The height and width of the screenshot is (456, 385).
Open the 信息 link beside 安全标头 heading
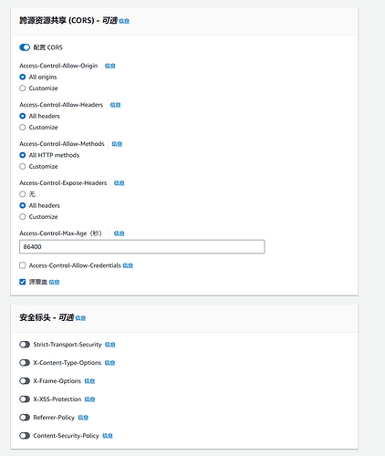tap(80, 318)
